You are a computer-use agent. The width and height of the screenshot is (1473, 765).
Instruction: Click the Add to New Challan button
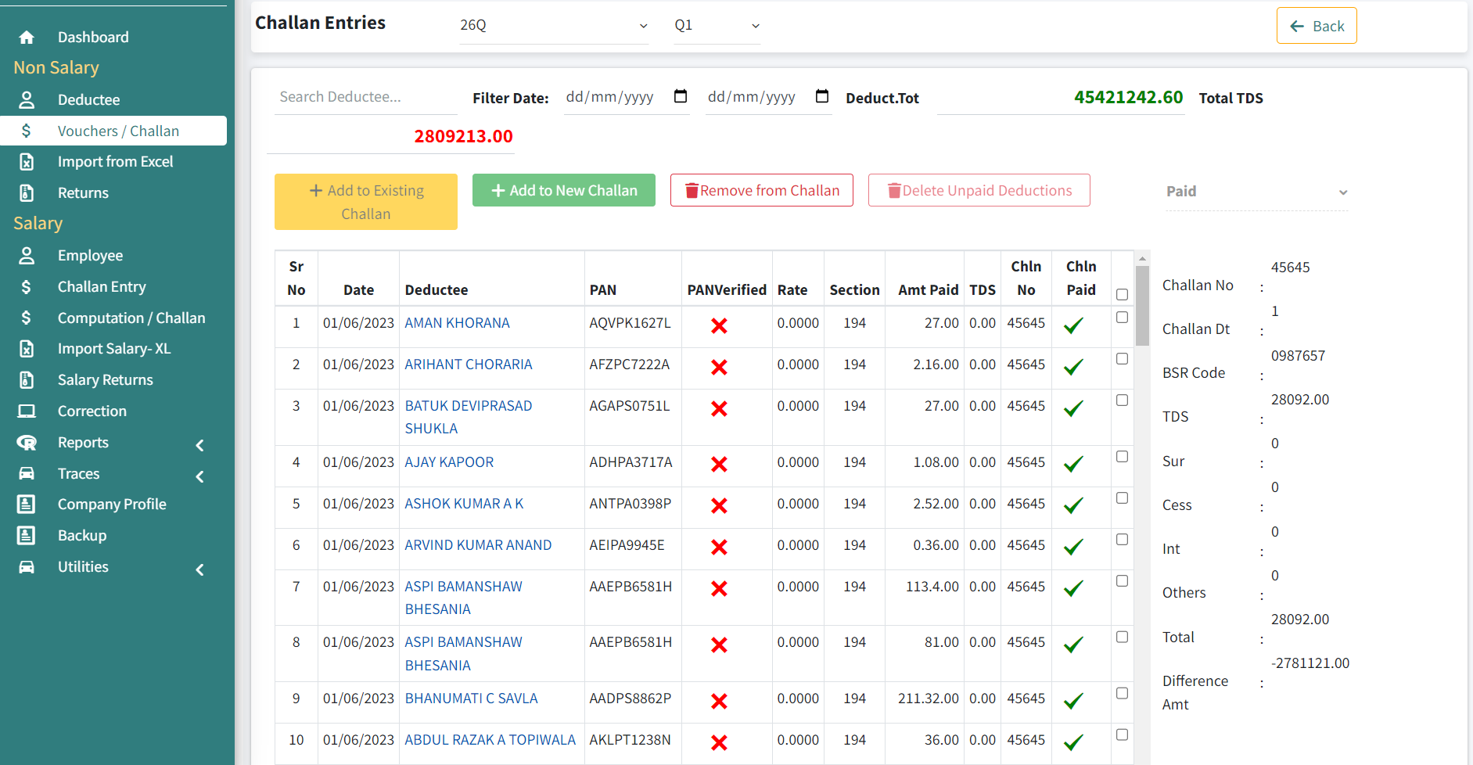[563, 190]
